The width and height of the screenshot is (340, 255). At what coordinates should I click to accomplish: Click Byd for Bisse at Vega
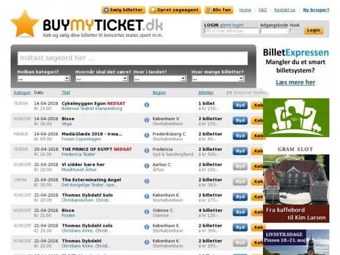coord(240,121)
